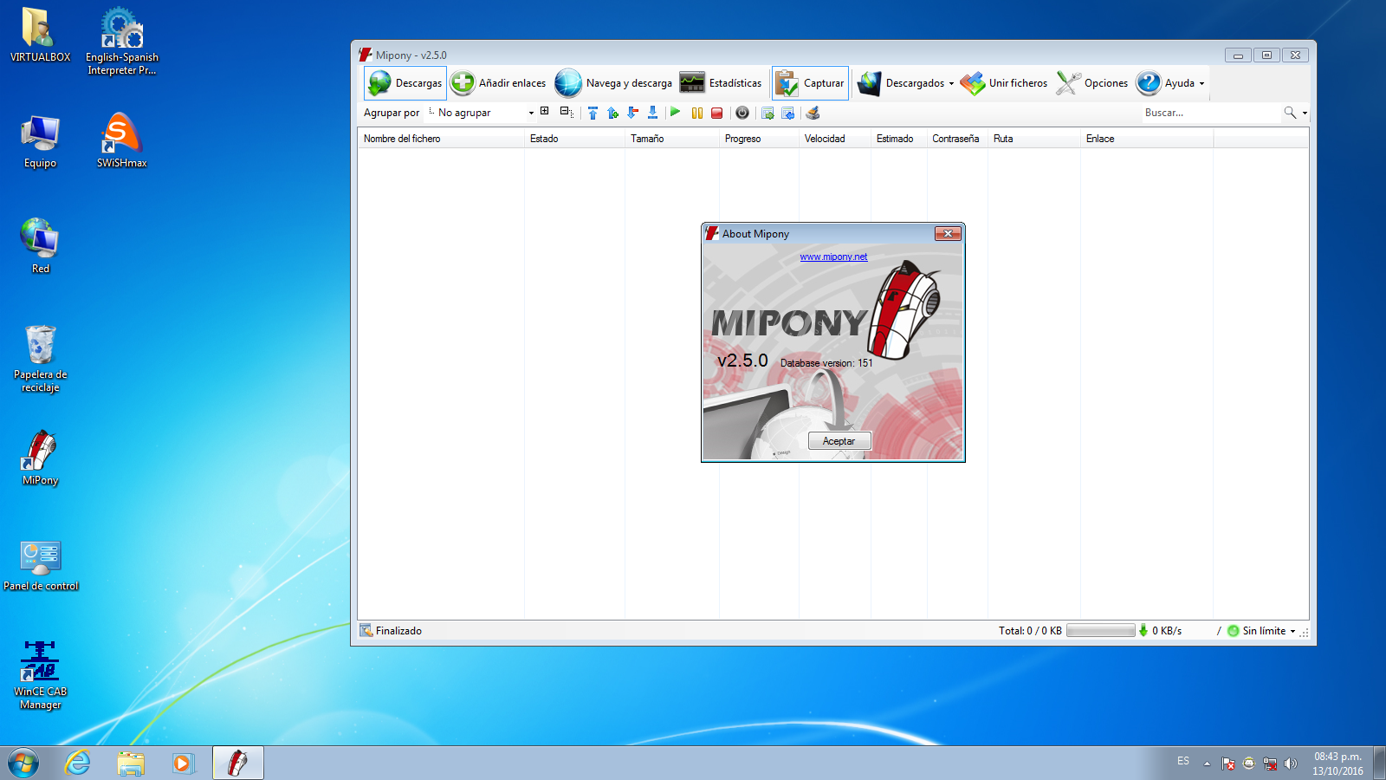Click the import links list icon
This screenshot has width=1386, height=780.
[788, 113]
